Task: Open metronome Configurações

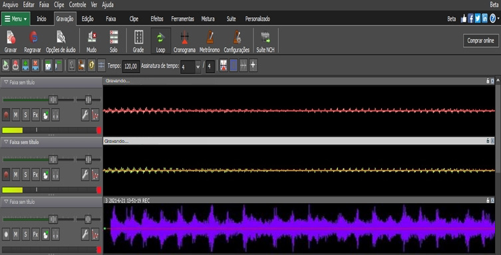Action: [x=236, y=41]
